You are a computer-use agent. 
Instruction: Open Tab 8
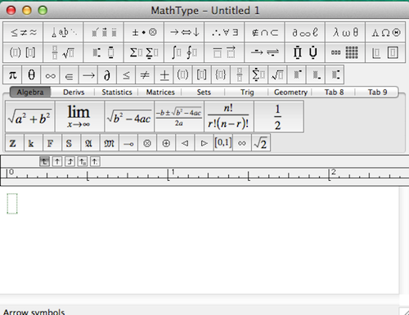(x=334, y=92)
